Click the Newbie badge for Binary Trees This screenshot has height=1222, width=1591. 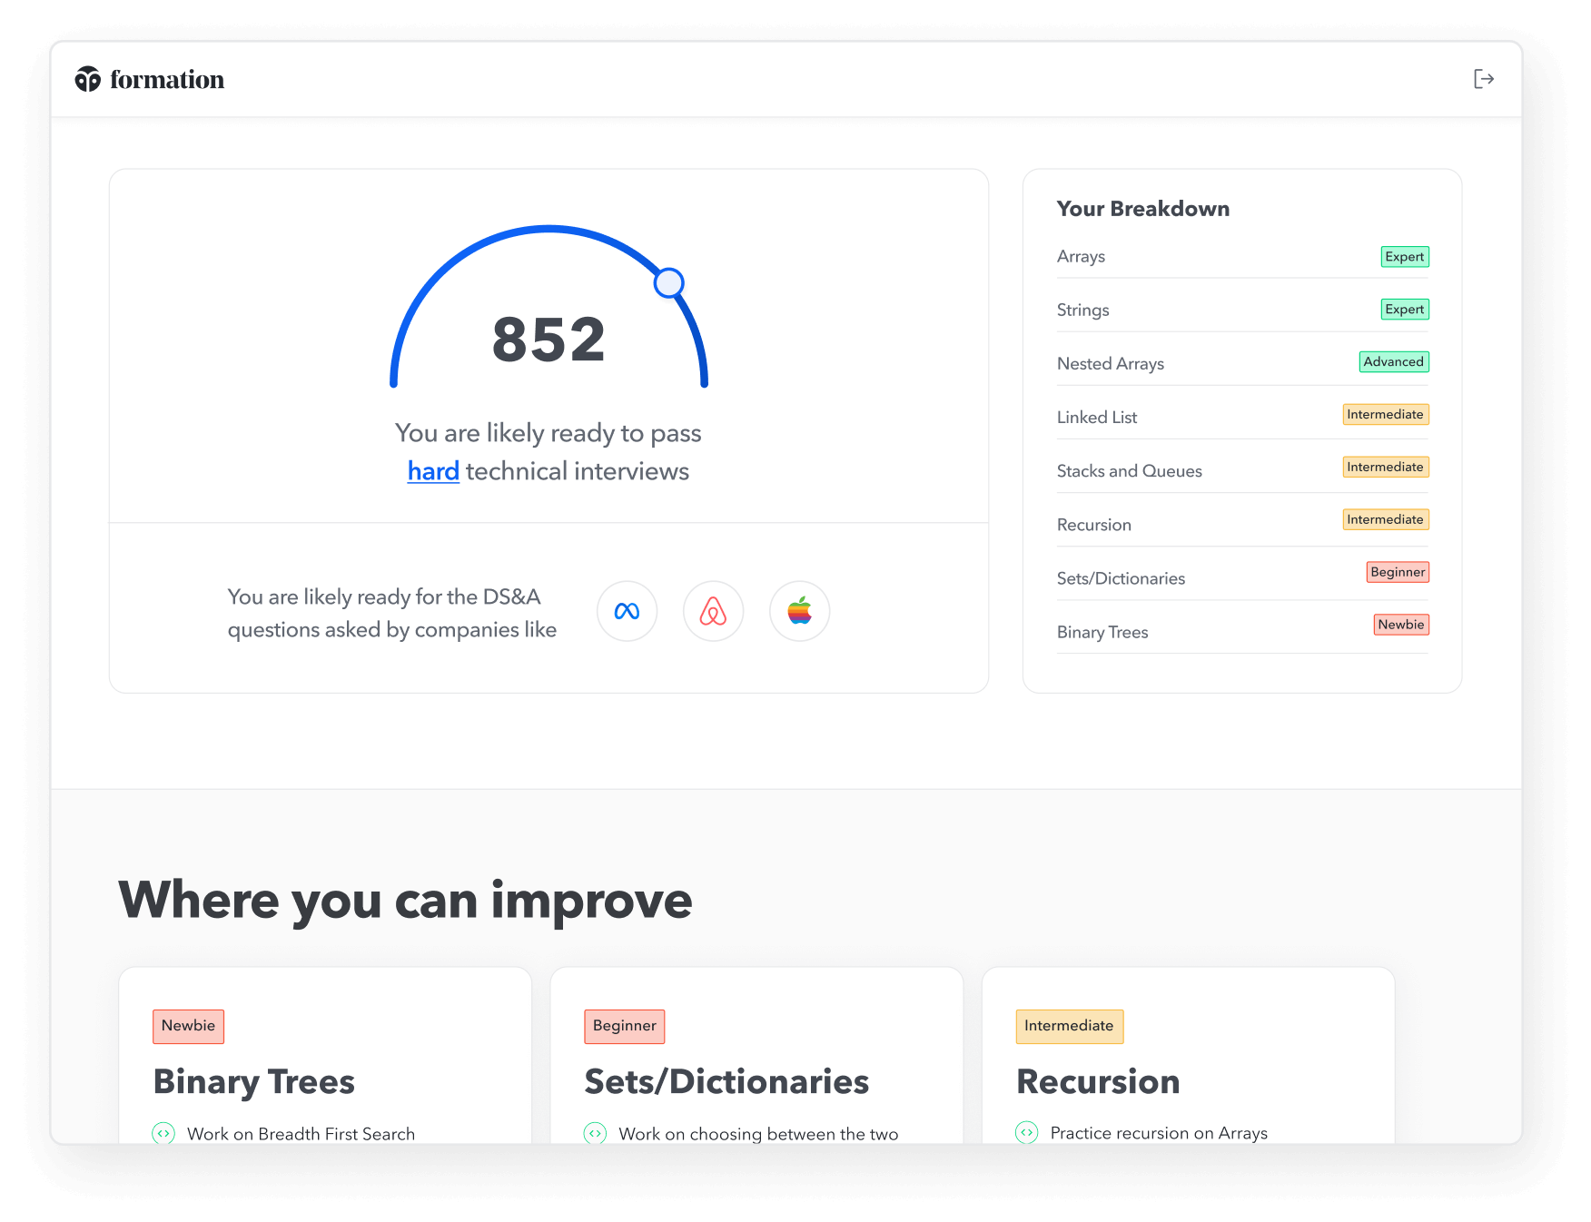click(x=1400, y=625)
